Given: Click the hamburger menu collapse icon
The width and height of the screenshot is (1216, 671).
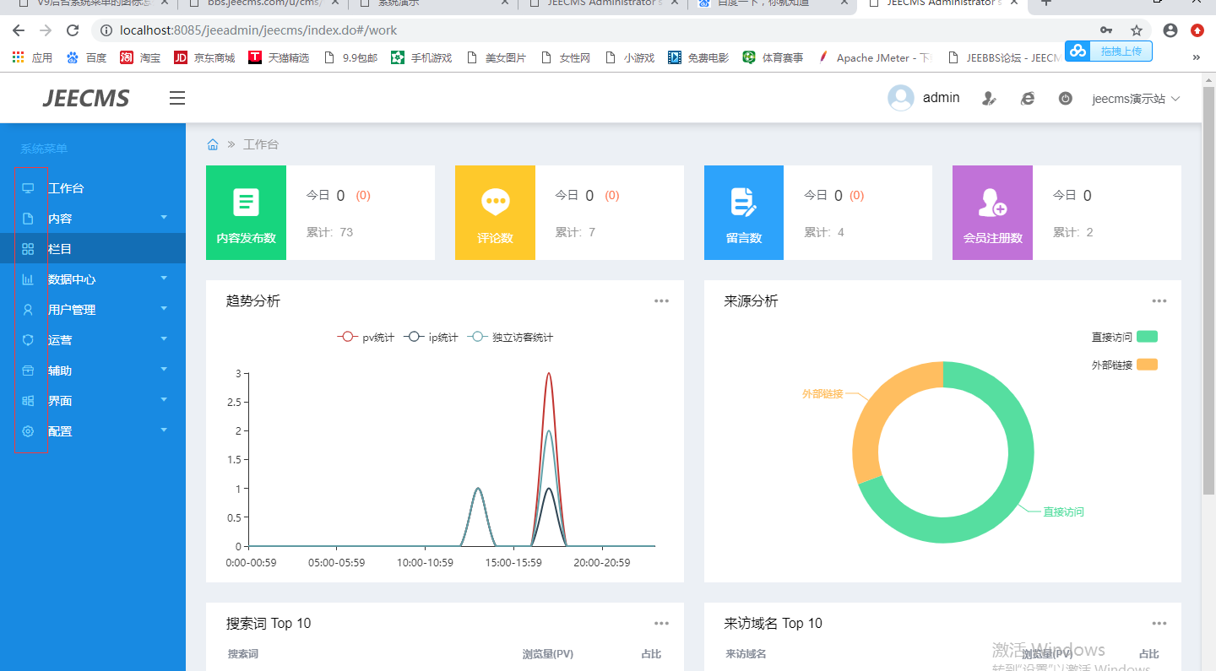Looking at the screenshot, I should tap(176, 99).
